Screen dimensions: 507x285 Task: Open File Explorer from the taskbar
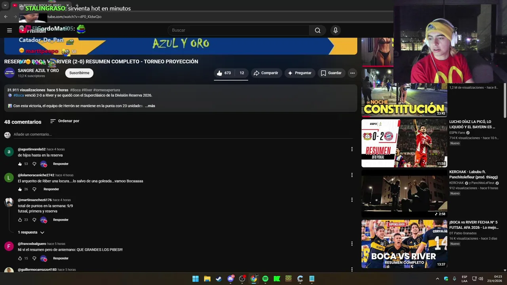(207, 279)
